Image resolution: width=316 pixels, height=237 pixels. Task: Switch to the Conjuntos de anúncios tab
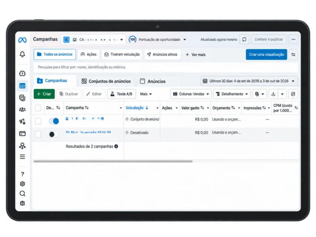point(106,81)
